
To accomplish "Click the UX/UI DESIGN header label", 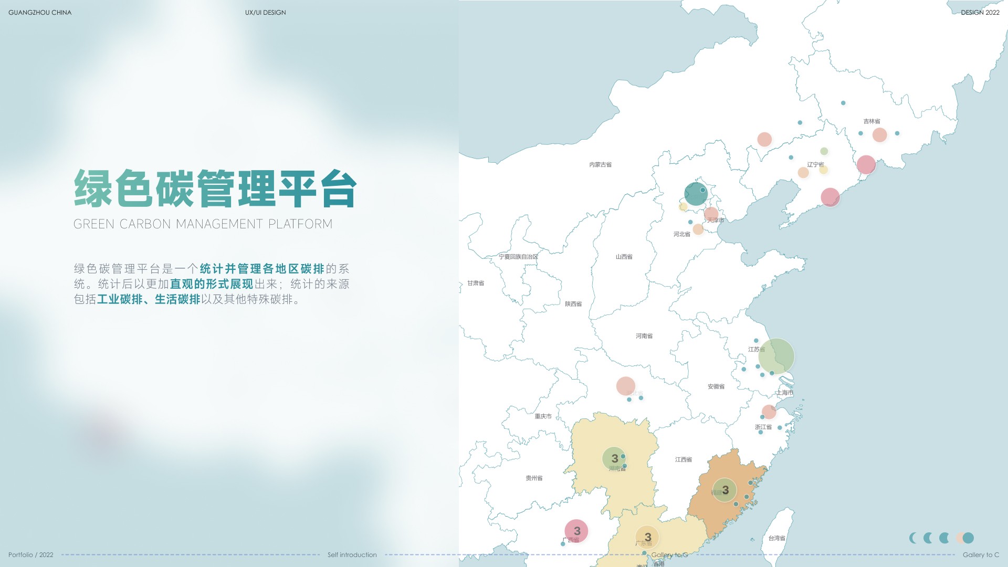I will click(265, 12).
